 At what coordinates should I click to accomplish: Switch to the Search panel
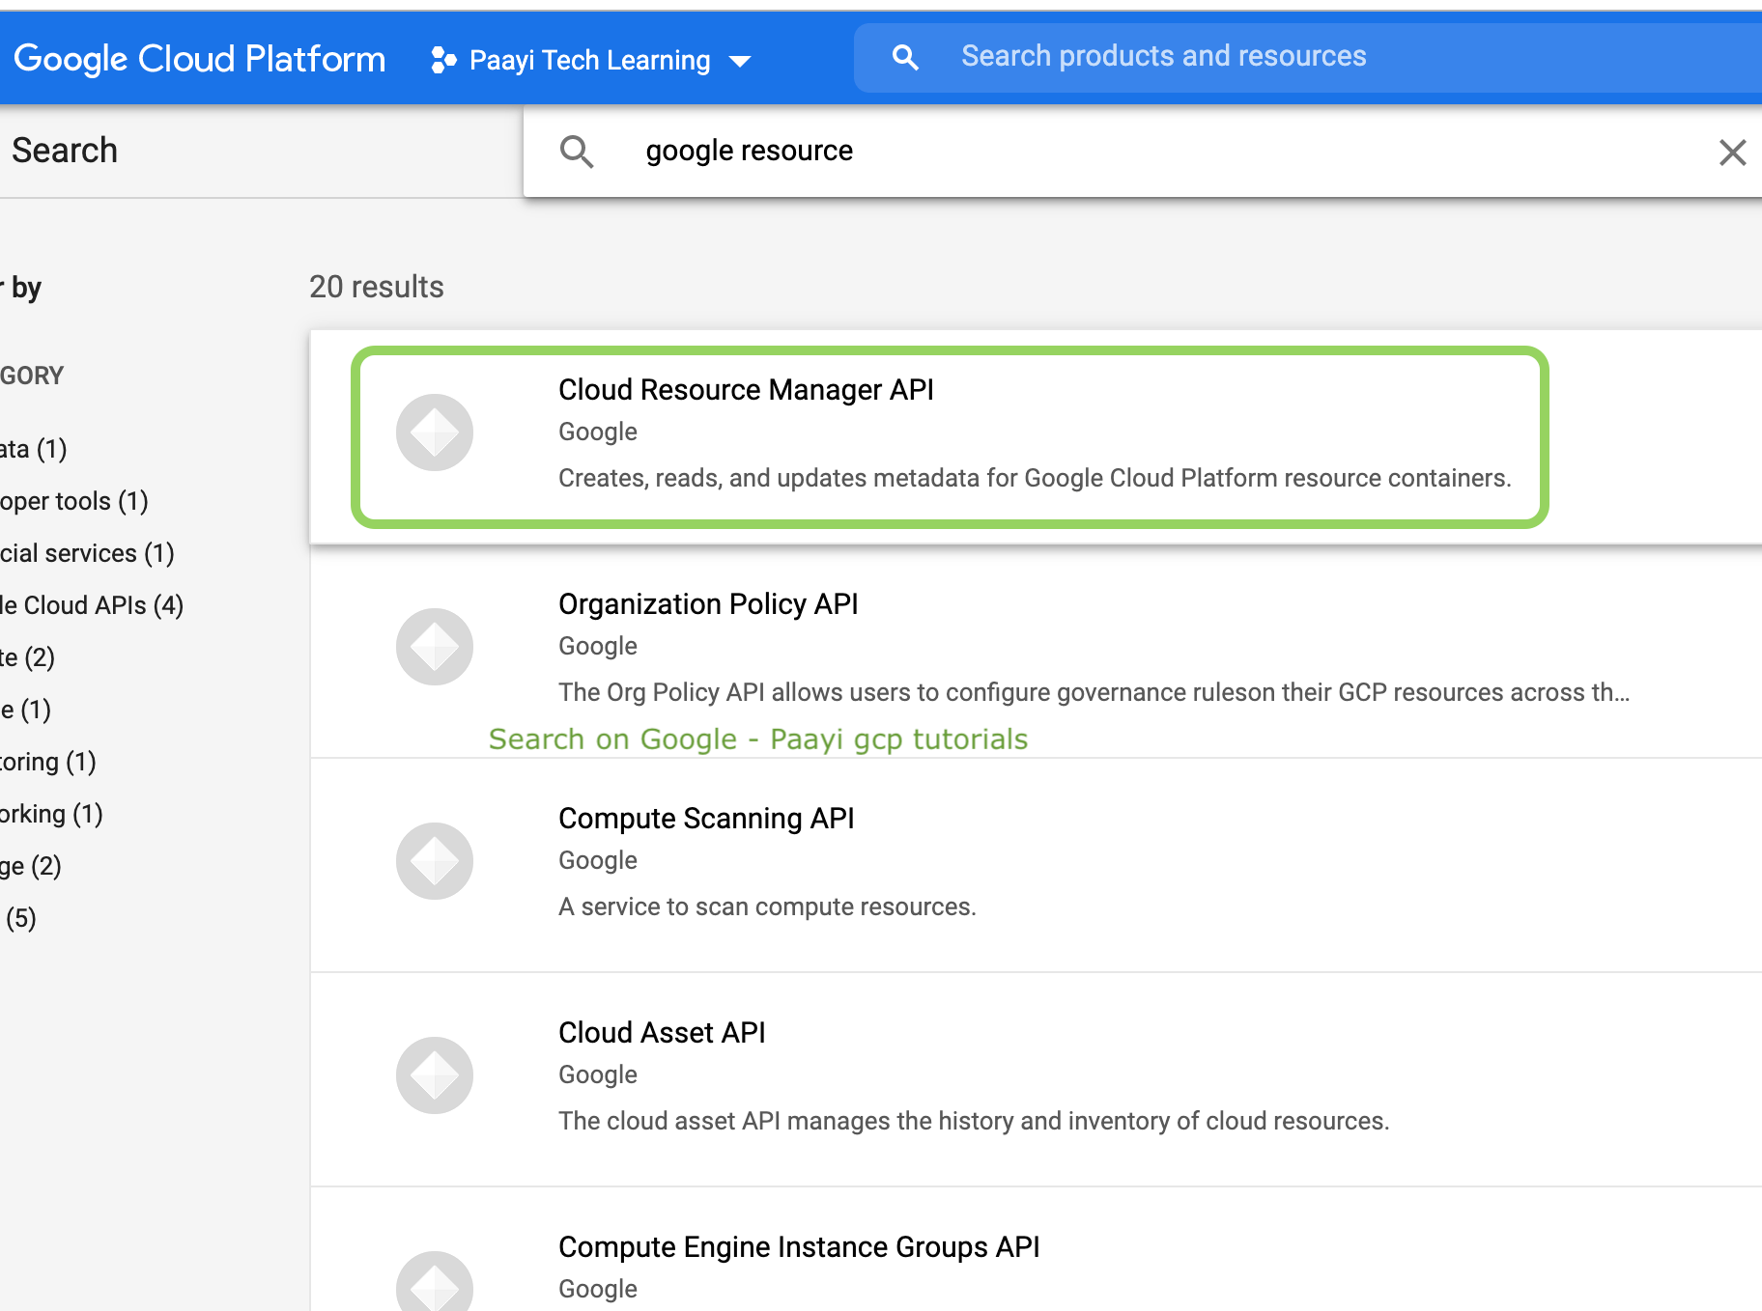click(x=65, y=151)
